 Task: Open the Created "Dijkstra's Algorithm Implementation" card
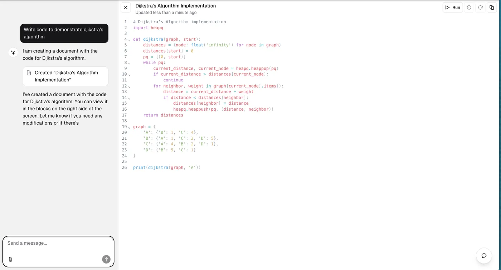pyautogui.click(x=65, y=76)
